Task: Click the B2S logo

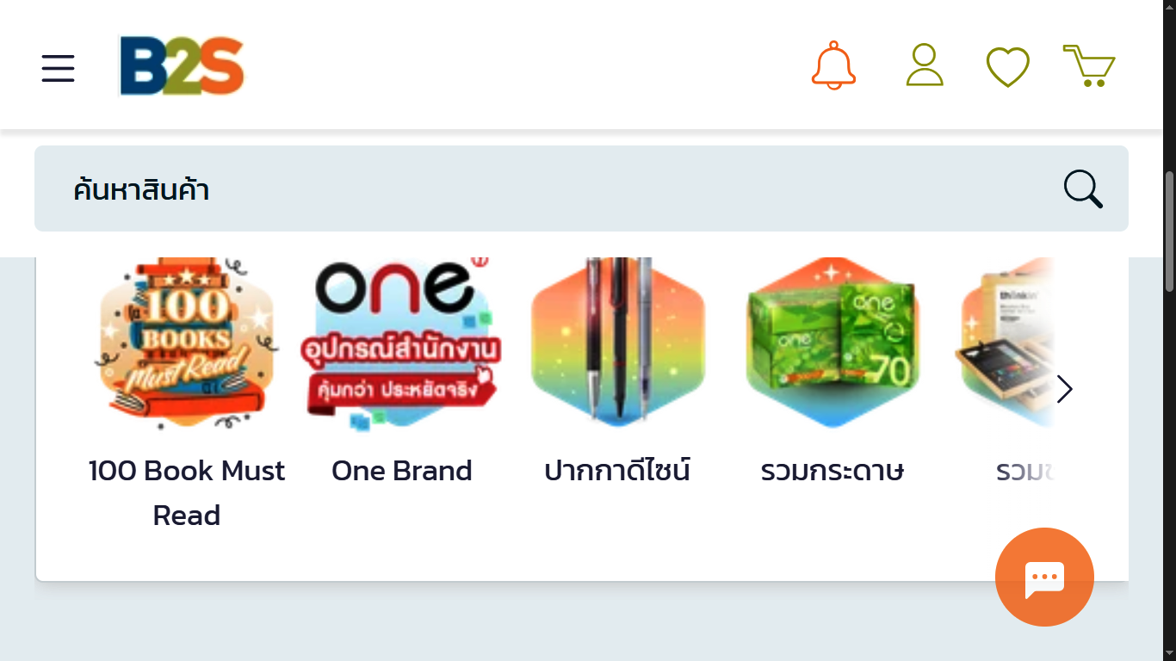Action: tap(182, 66)
